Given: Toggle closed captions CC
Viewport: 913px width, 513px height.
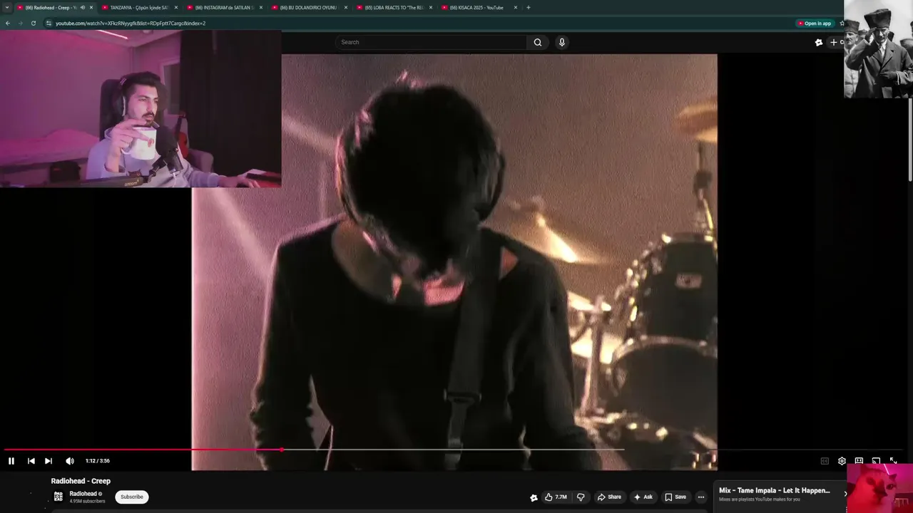Looking at the screenshot, I should pos(825,461).
